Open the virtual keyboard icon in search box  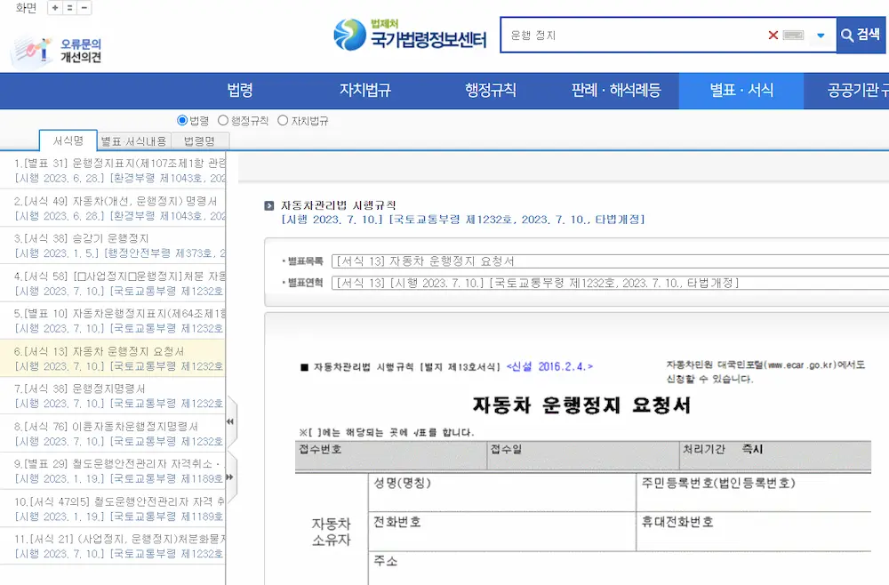(x=793, y=36)
